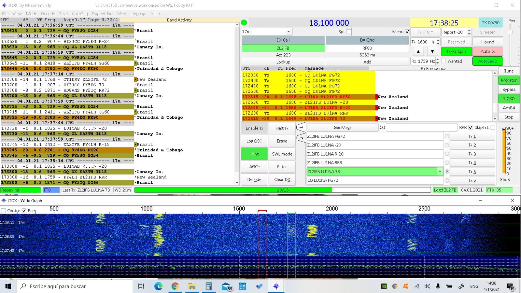Open the Calculator app in the taskbar
Screen dimensions: 521x293
(x=209, y=286)
